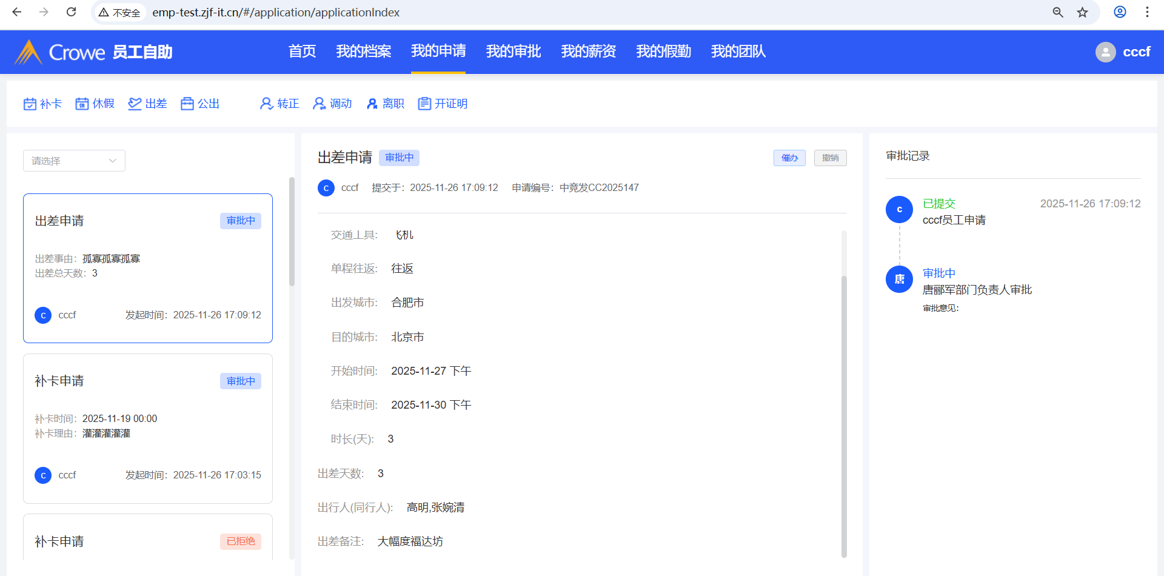Open the 我的团队 navigation tab
1164x576 pixels.
click(738, 52)
